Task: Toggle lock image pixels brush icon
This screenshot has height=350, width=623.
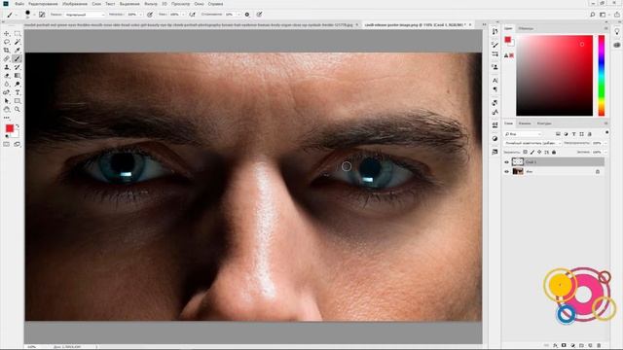Action: click(x=532, y=152)
